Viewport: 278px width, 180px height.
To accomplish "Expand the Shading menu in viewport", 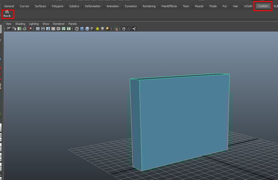I will (x=20, y=23).
